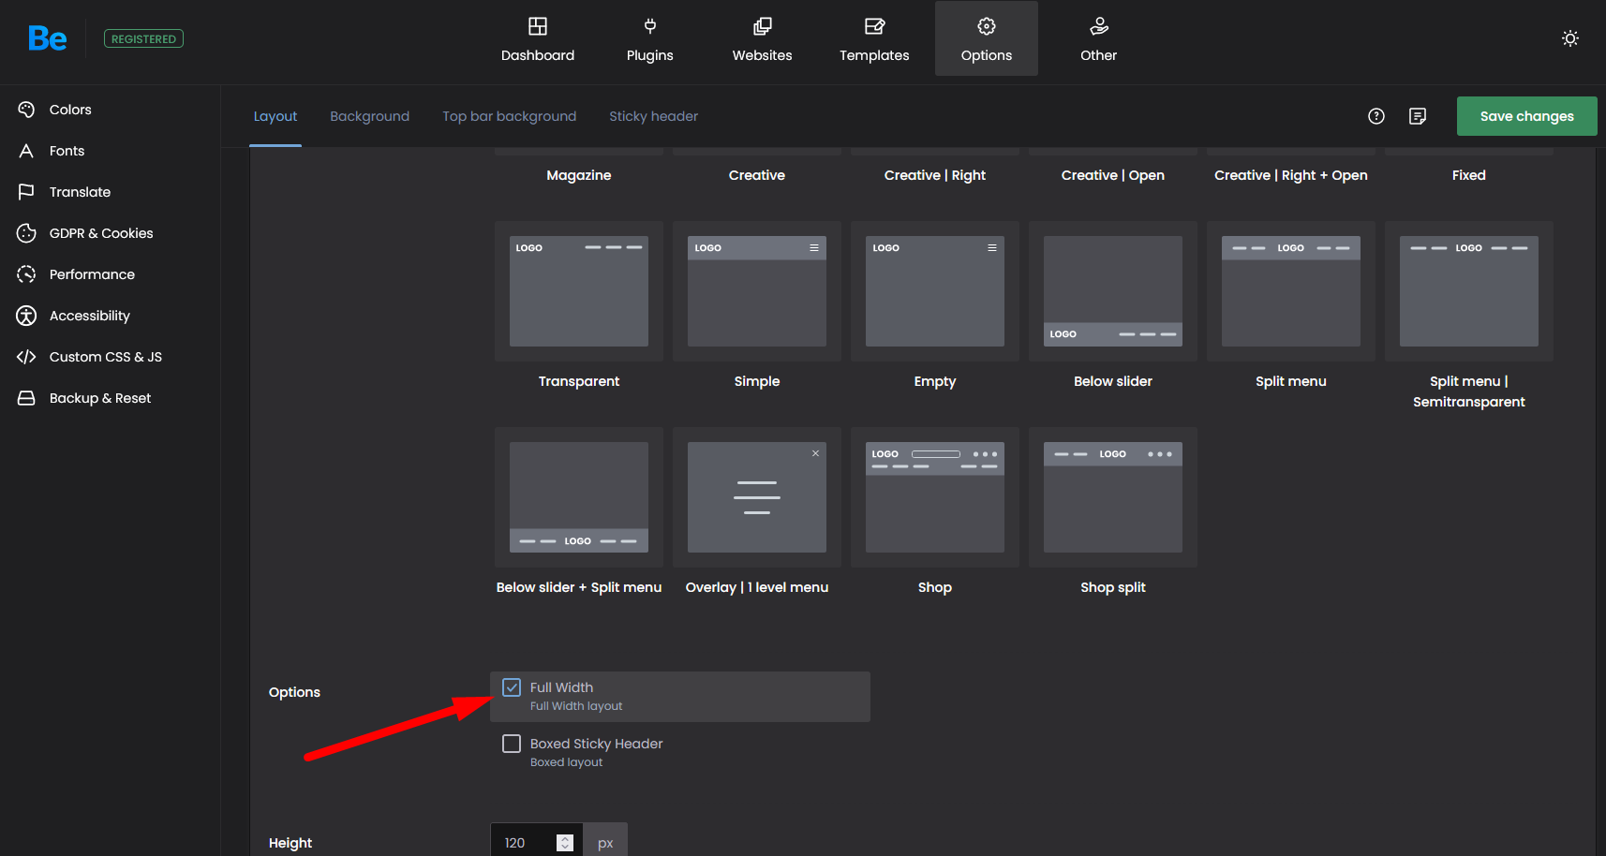Open the notes/changelog icon

click(x=1418, y=116)
